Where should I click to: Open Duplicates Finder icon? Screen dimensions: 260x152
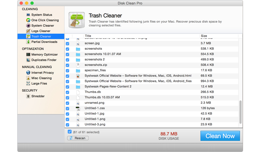[28, 60]
